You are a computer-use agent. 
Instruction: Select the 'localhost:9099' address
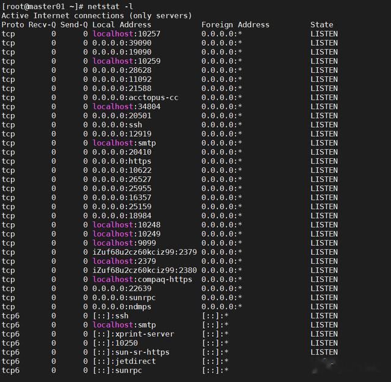124,243
